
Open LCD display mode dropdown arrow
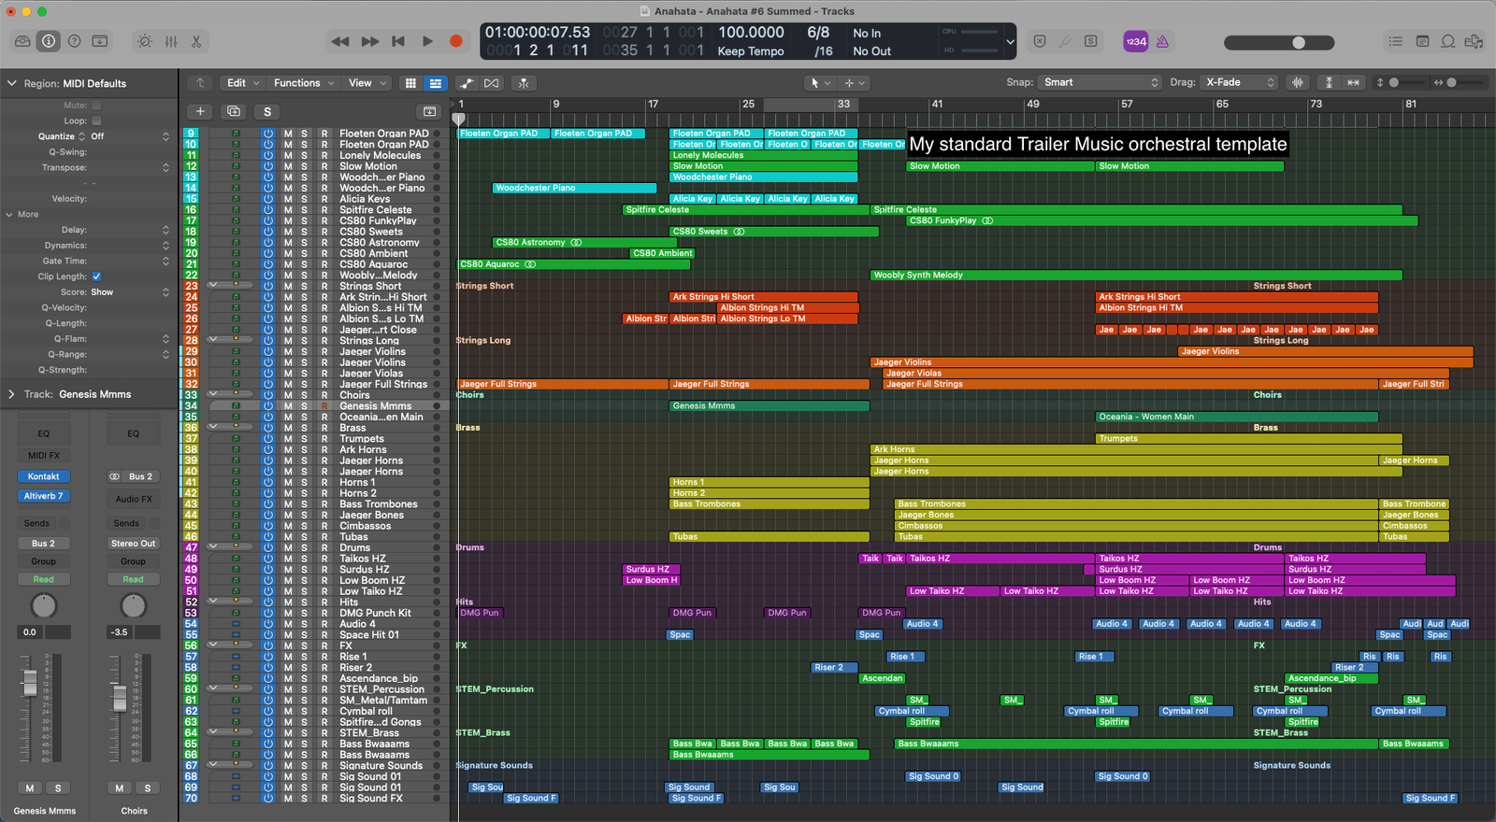click(1010, 42)
